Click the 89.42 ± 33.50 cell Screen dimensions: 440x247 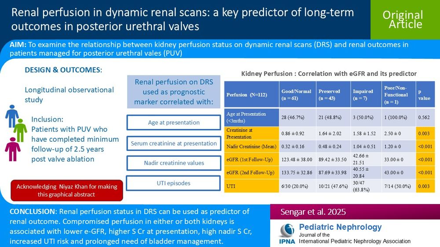point(334,159)
